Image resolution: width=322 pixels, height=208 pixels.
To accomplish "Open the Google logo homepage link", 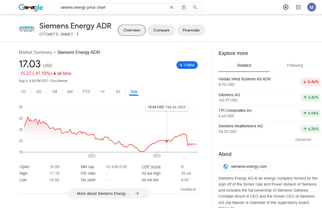I will point(31,8).
